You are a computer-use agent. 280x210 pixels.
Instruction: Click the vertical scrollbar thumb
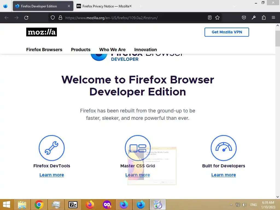pyautogui.click(x=278, y=38)
